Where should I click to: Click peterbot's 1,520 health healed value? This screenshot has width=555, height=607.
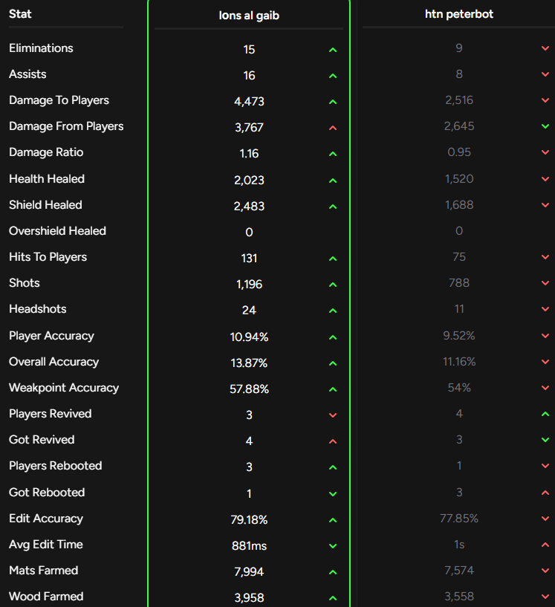[x=459, y=179]
